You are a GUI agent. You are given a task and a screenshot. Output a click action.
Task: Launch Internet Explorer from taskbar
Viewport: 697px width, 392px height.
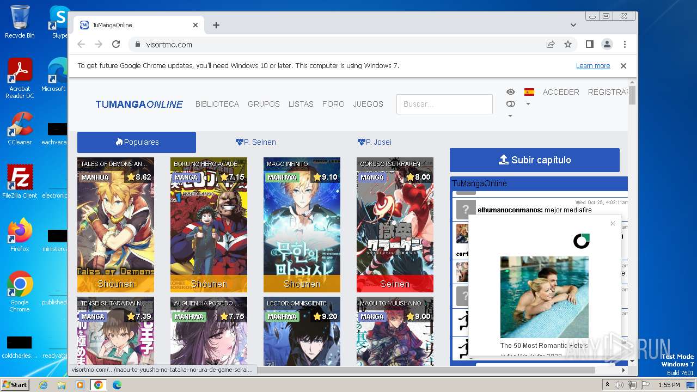click(x=43, y=385)
